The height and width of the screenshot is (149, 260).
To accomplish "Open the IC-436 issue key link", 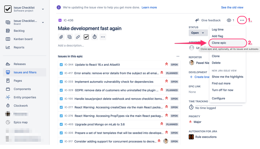I will point(68,20).
